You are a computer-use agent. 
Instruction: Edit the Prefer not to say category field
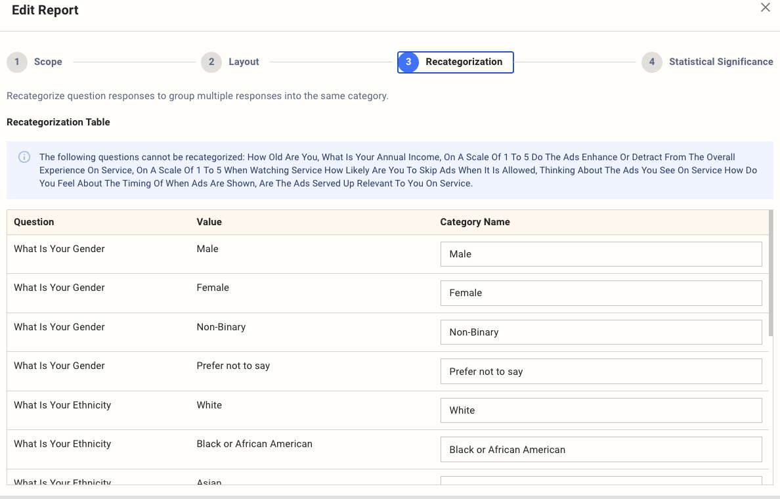[601, 371]
